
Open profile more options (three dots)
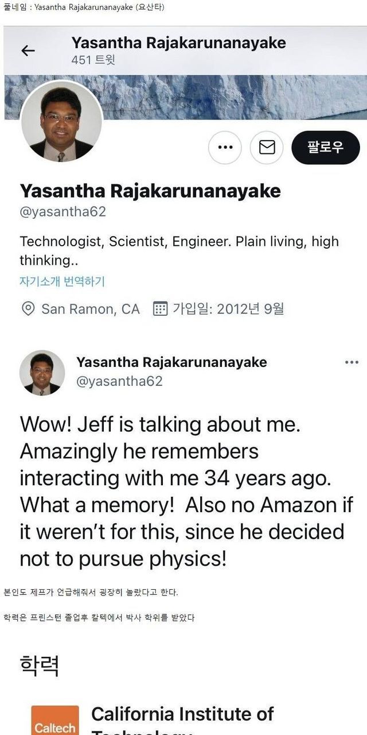pos(225,148)
